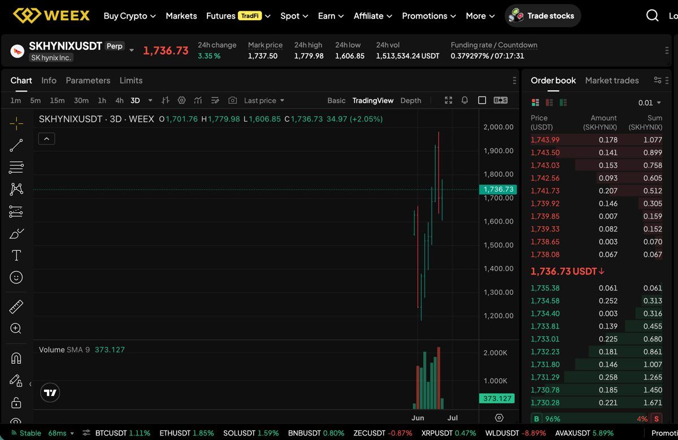Open the Markets page
Image resolution: width=678 pixels, height=440 pixels.
pyautogui.click(x=181, y=16)
